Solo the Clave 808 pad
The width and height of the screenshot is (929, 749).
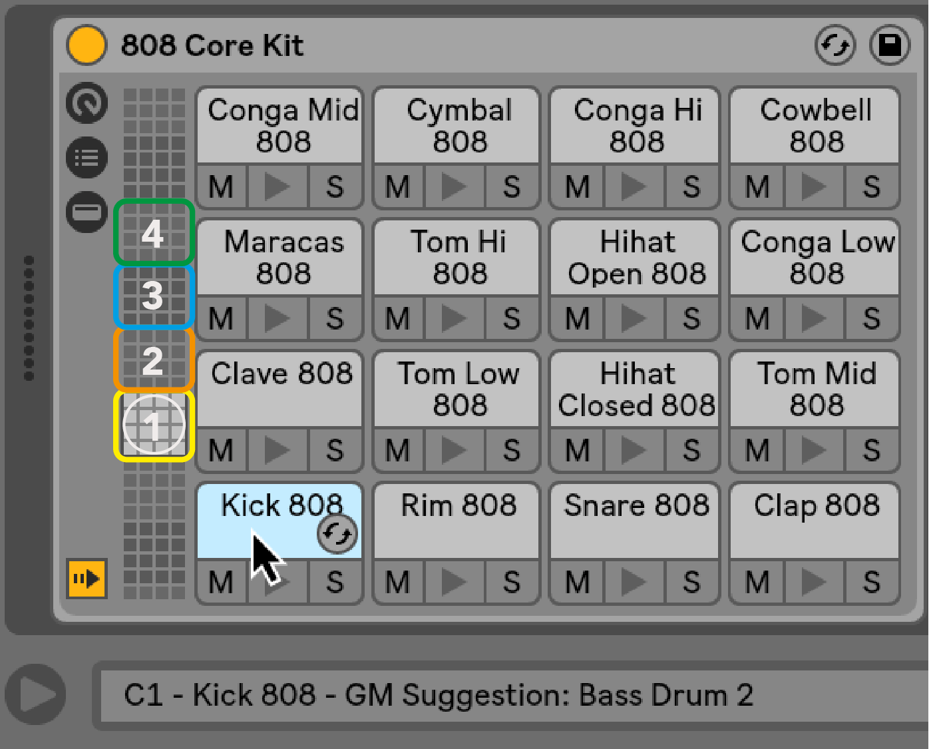[335, 450]
